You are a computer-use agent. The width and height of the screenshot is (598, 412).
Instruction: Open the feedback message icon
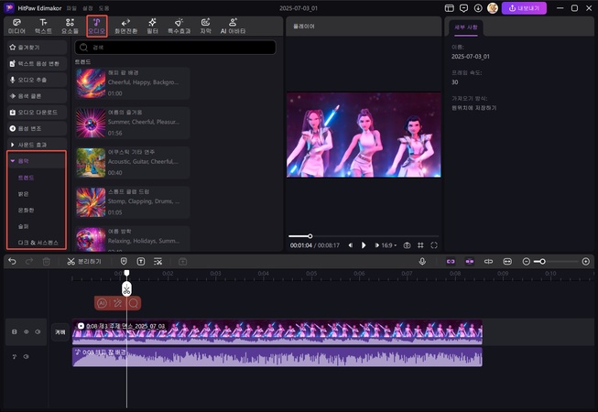point(463,8)
